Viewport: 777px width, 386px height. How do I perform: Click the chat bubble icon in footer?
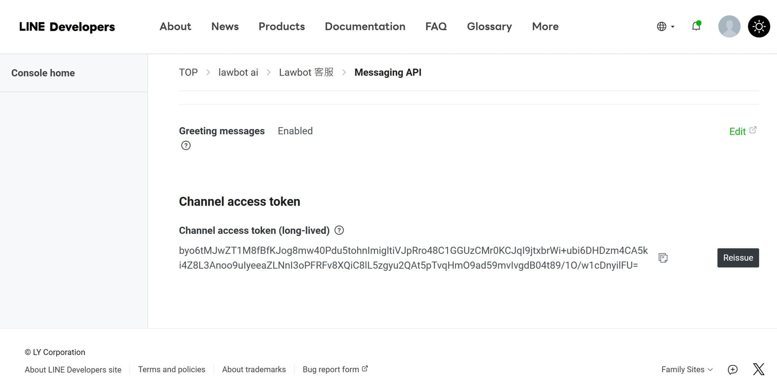(732, 369)
